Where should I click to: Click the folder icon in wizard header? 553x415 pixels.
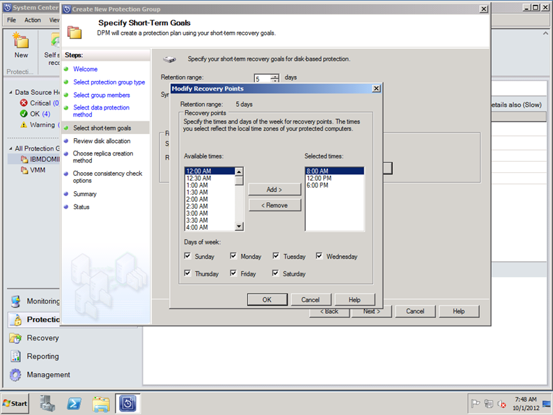point(75,33)
